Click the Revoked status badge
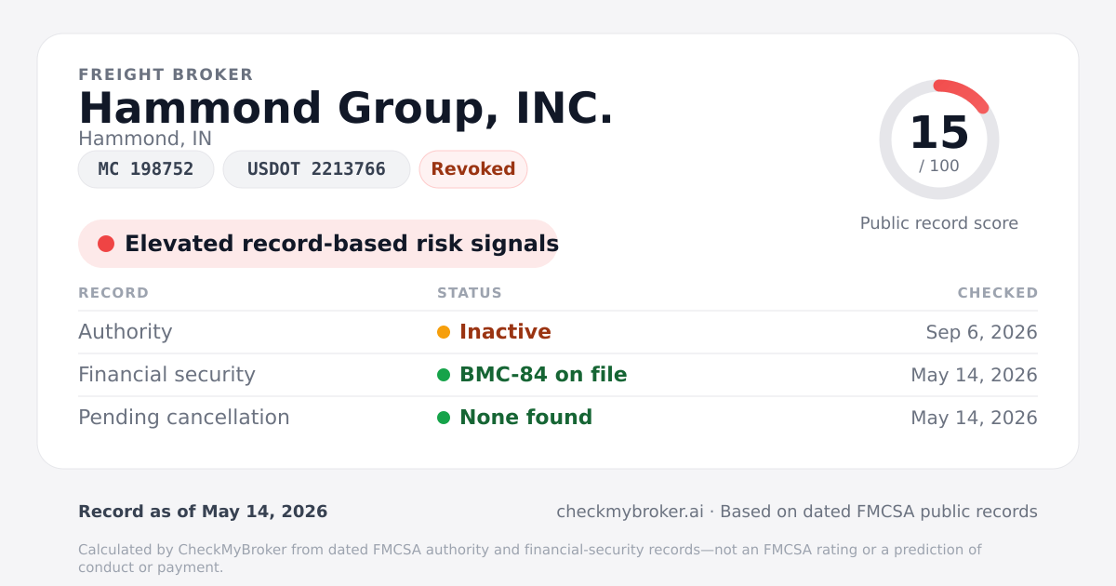1116x586 pixels. pyautogui.click(x=473, y=169)
